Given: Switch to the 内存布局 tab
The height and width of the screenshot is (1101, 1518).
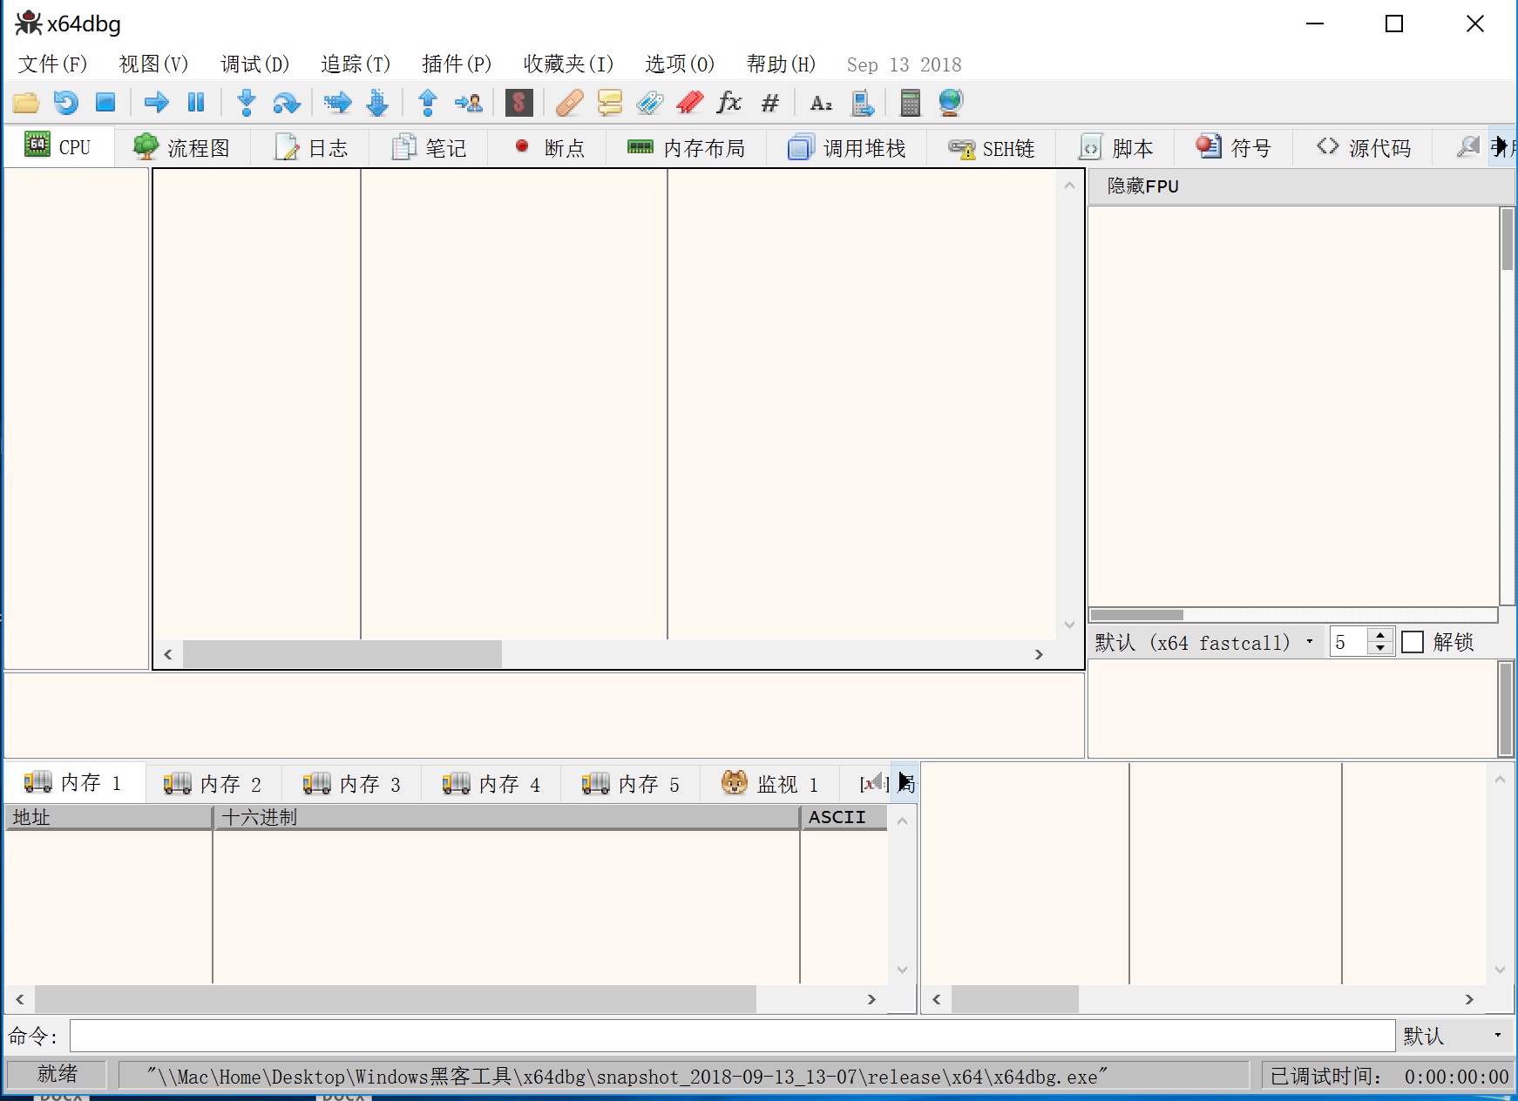Looking at the screenshot, I should (x=687, y=147).
